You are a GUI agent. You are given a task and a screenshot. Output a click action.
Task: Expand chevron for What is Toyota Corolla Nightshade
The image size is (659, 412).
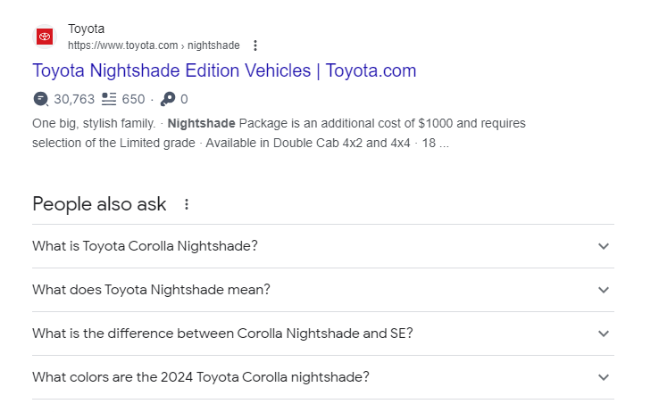coord(604,246)
